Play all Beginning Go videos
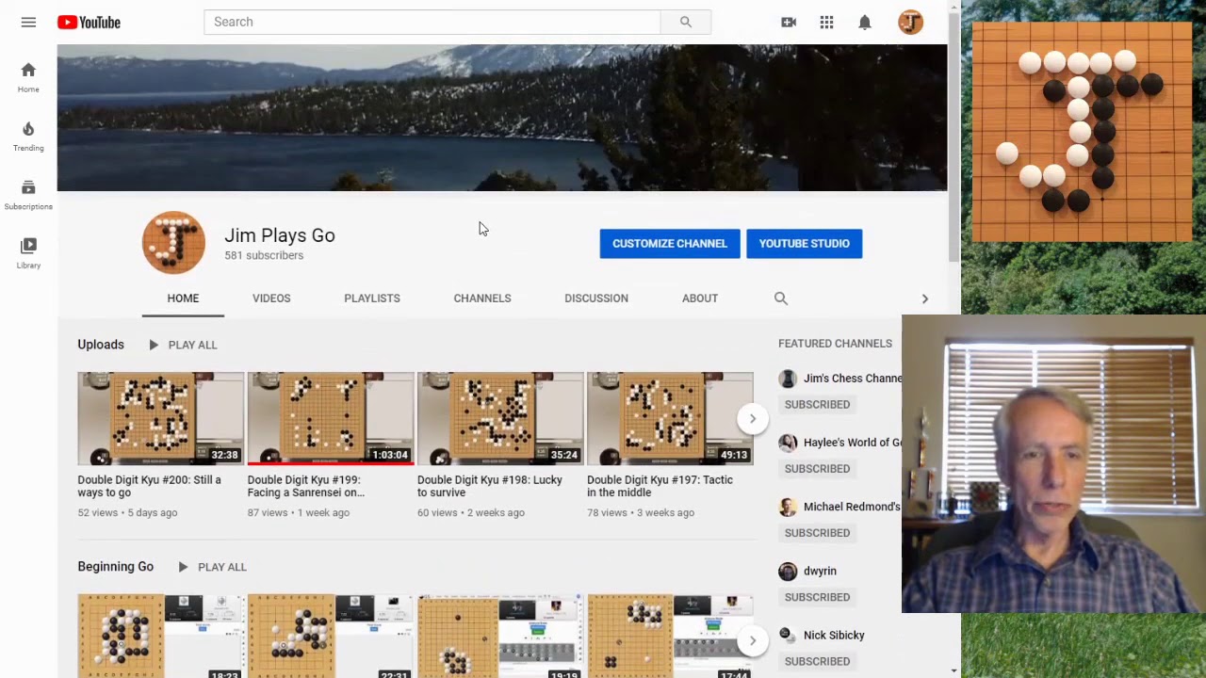 212,567
